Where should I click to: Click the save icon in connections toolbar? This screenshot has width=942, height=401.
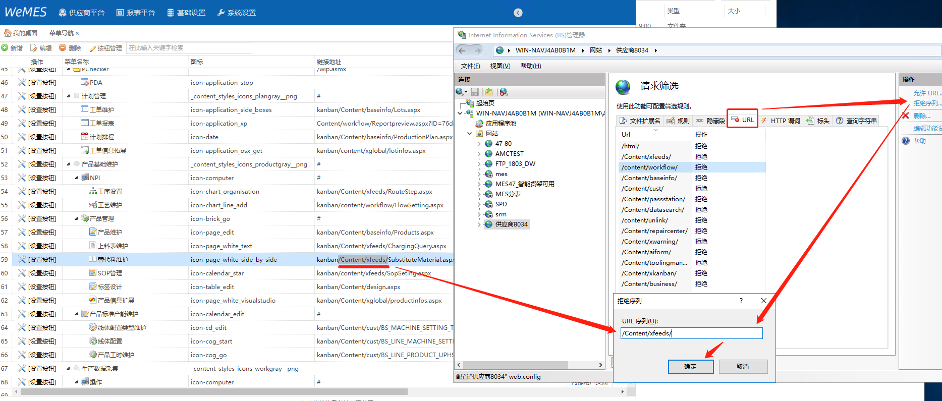[475, 92]
